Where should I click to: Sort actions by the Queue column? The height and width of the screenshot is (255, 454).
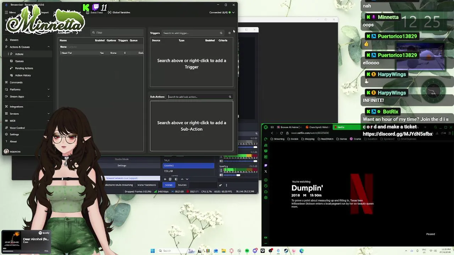click(133, 40)
